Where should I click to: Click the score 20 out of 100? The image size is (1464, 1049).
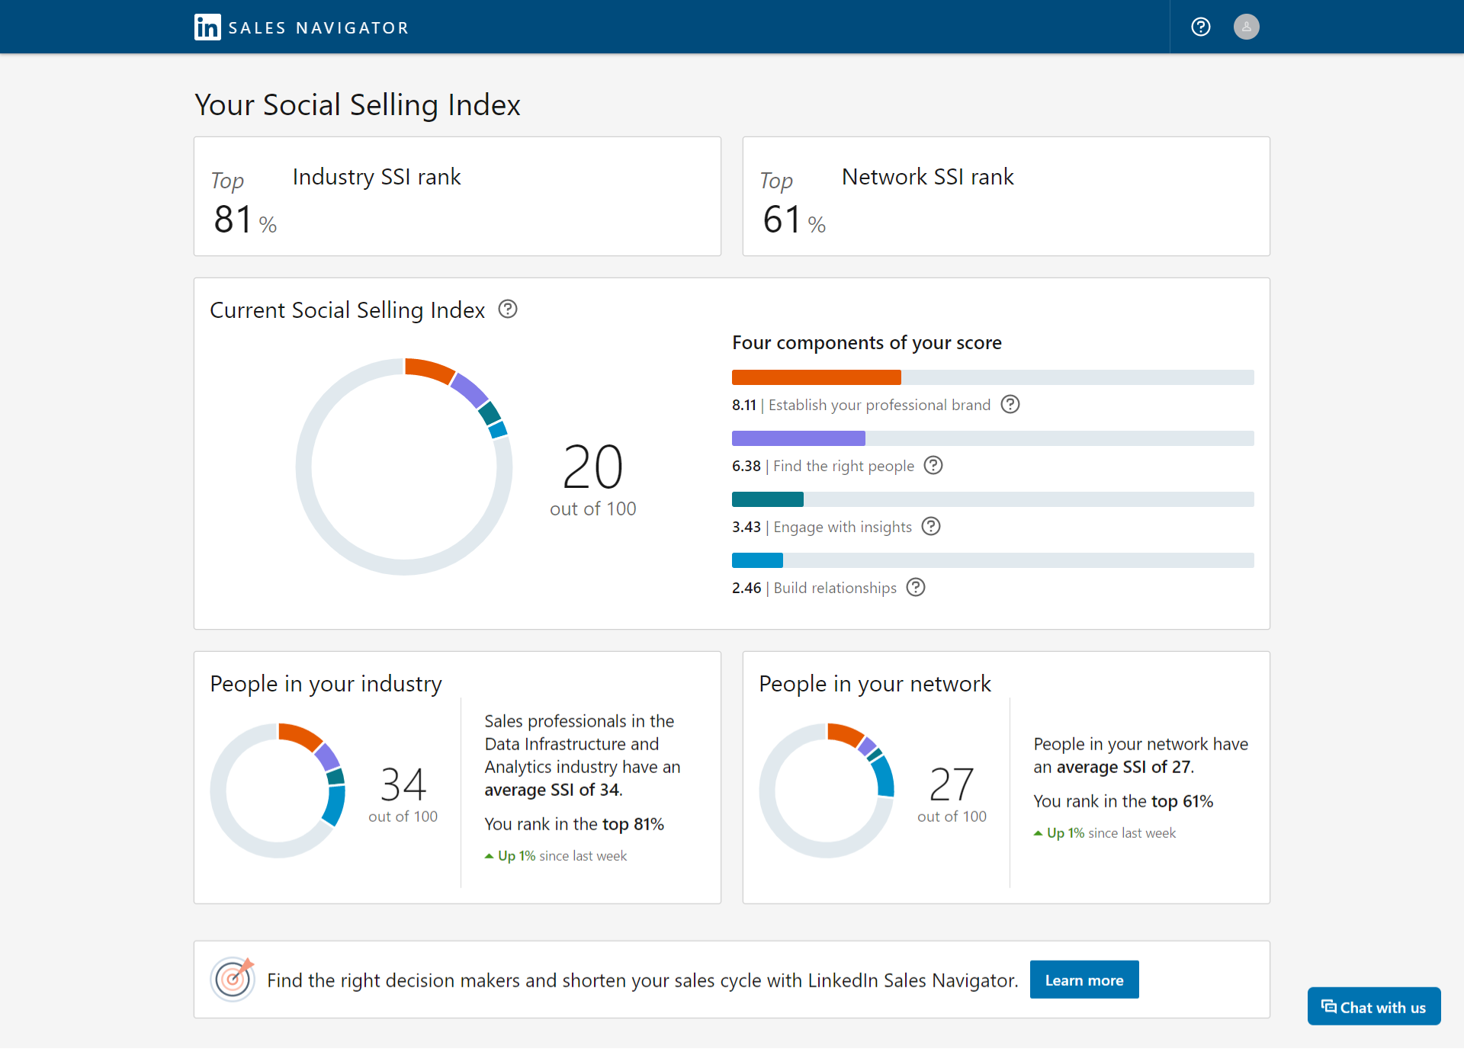(x=593, y=480)
